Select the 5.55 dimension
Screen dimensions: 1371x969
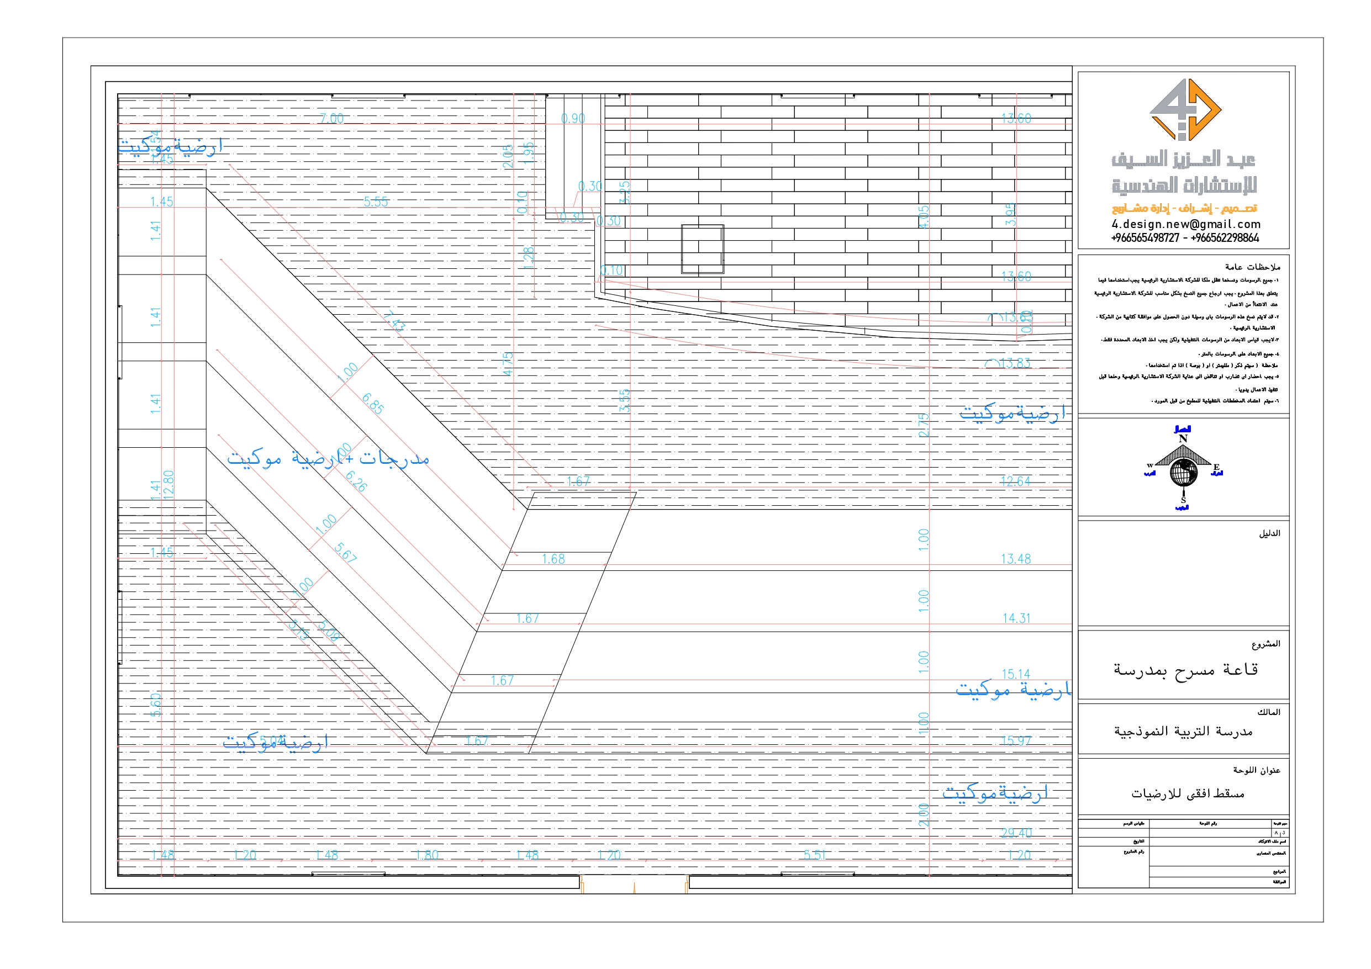(x=376, y=202)
